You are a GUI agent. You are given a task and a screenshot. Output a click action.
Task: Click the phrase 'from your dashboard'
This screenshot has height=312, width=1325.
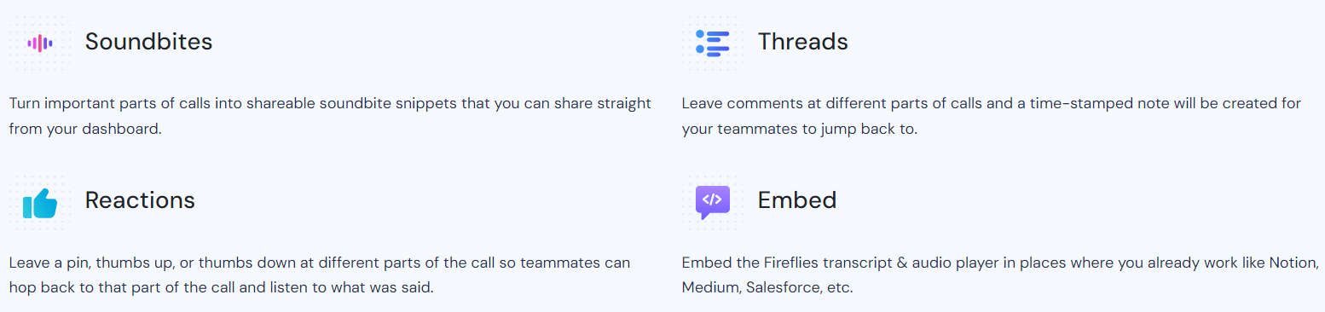point(84,130)
